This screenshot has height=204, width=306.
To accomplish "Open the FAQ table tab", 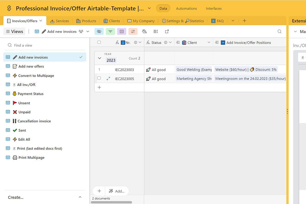I will (x=218, y=21).
